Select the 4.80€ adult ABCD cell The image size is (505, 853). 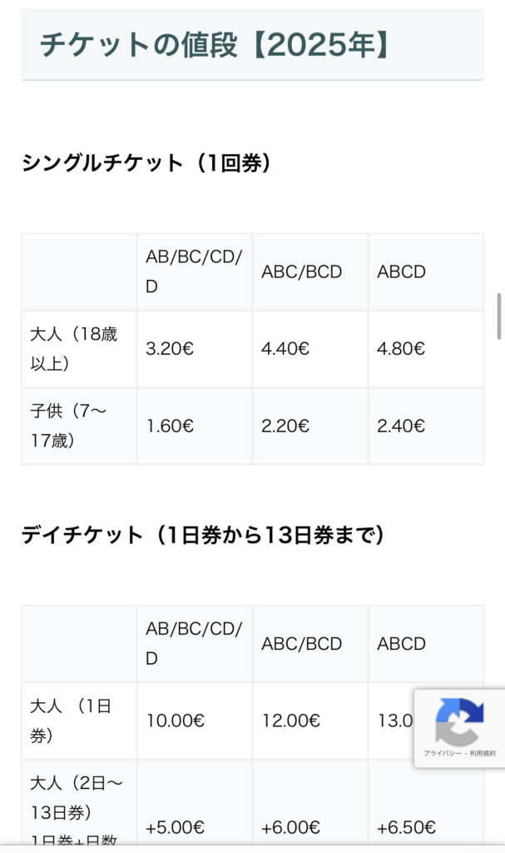(x=426, y=349)
